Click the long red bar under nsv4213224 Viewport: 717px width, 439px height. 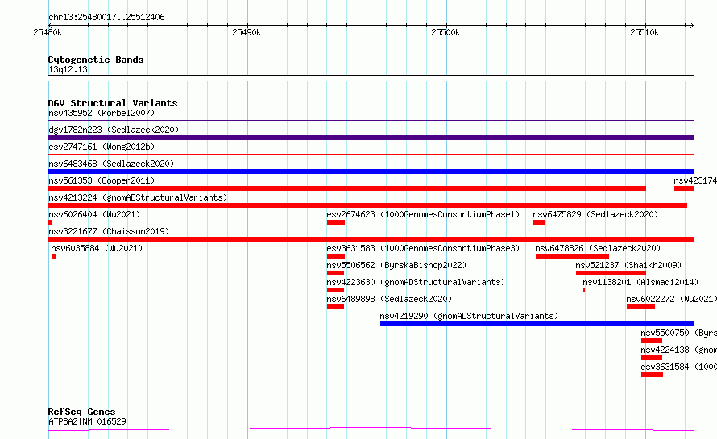pyautogui.click(x=367, y=205)
